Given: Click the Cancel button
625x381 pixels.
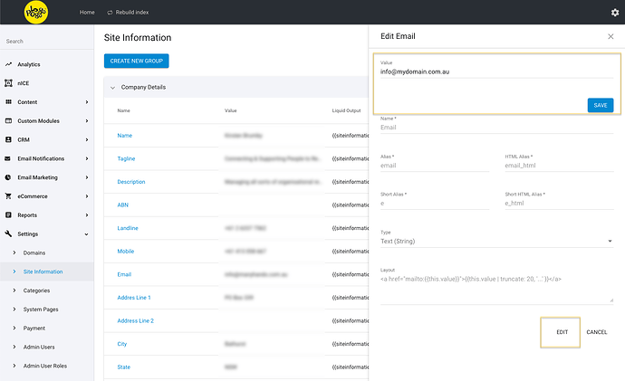Looking at the screenshot, I should [597, 332].
